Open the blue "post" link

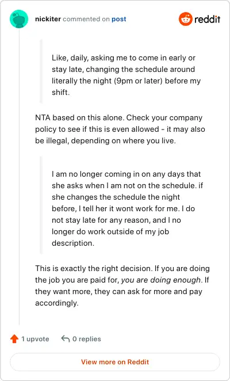tap(119, 19)
